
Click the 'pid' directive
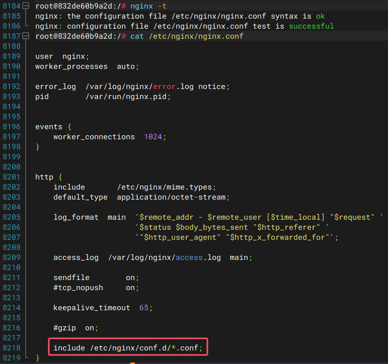[42, 97]
